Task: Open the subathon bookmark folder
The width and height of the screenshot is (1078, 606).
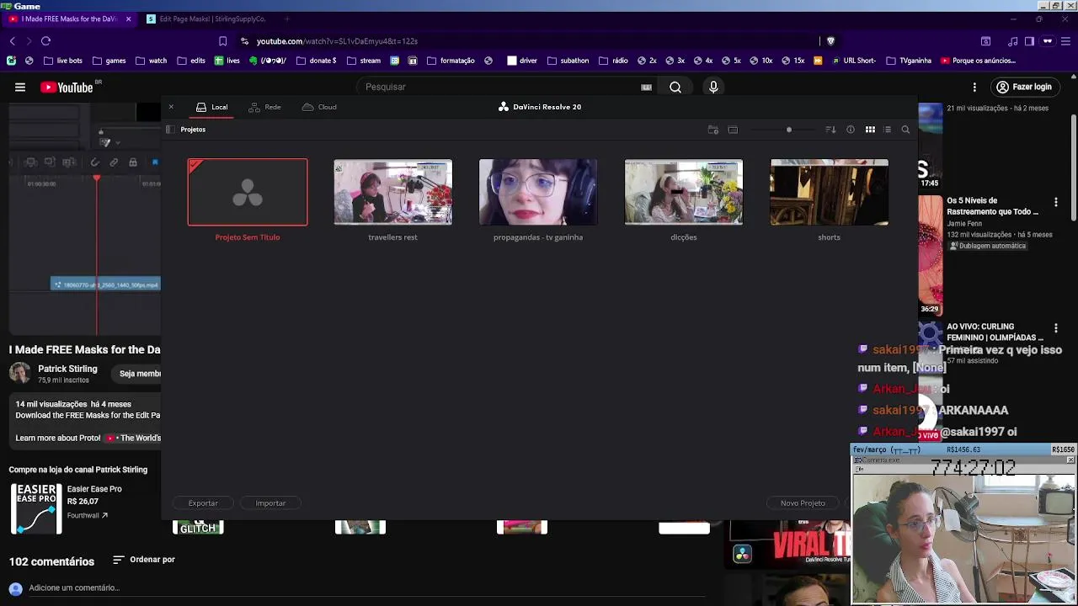Action: click(568, 61)
